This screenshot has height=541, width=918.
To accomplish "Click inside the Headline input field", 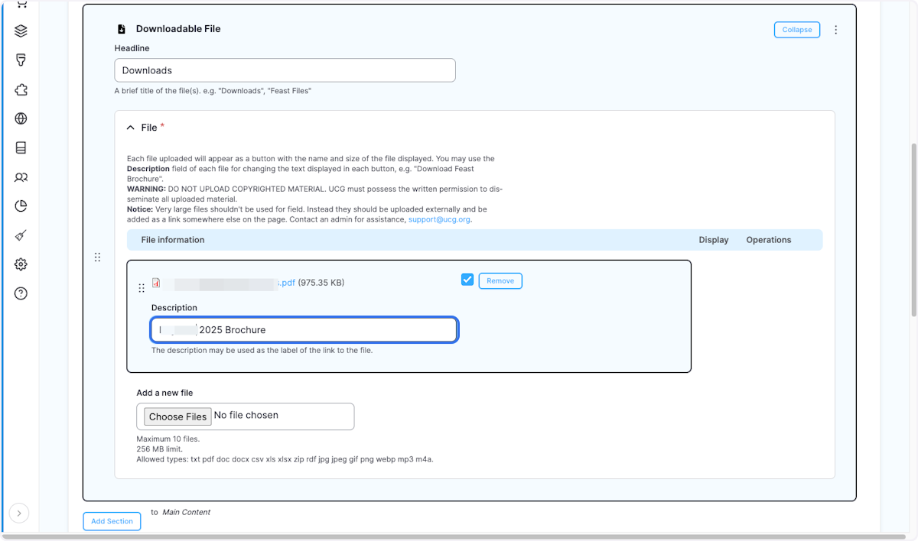I will point(285,70).
